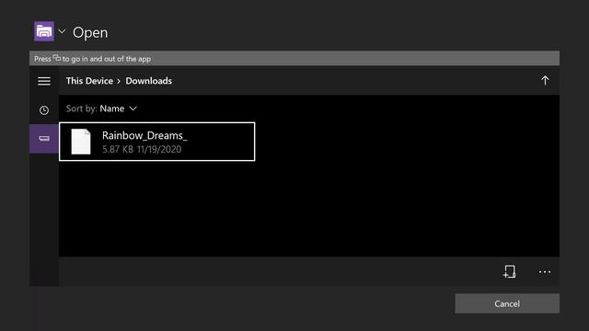Select the This Device drive sidebar icon
The image size is (589, 331).
click(44, 139)
